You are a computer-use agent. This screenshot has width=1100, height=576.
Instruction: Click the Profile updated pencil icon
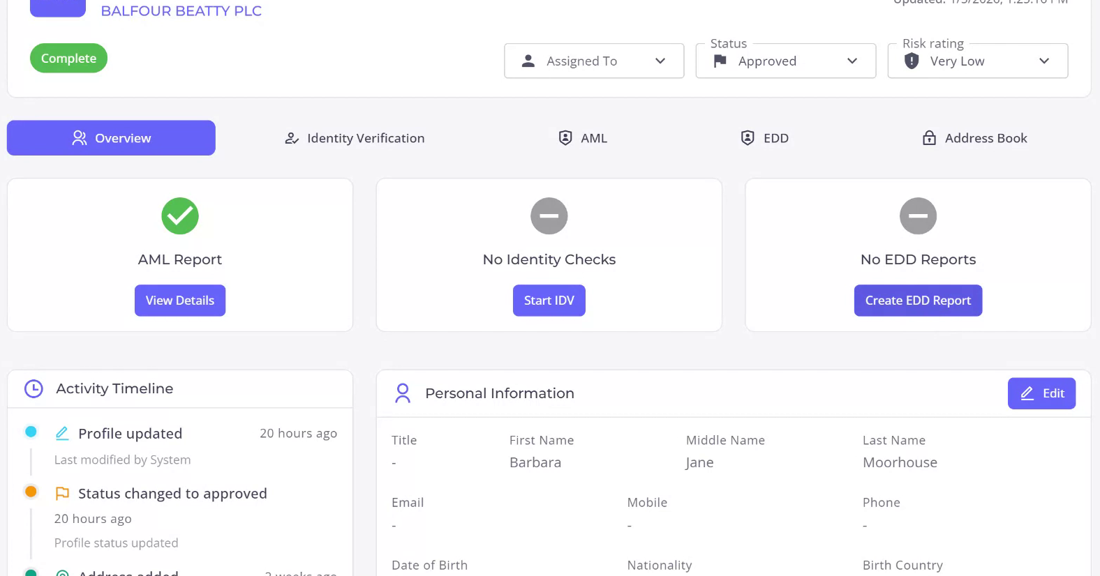pos(62,434)
